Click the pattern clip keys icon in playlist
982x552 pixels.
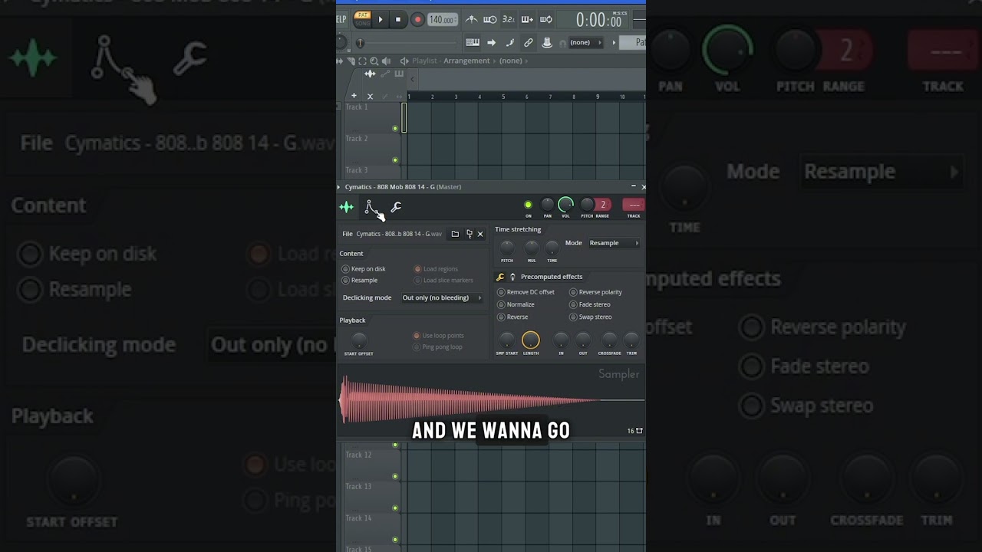pos(399,74)
